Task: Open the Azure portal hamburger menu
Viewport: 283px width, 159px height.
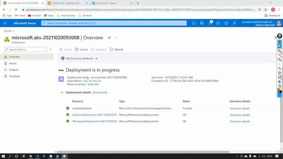Action: click(x=5, y=23)
